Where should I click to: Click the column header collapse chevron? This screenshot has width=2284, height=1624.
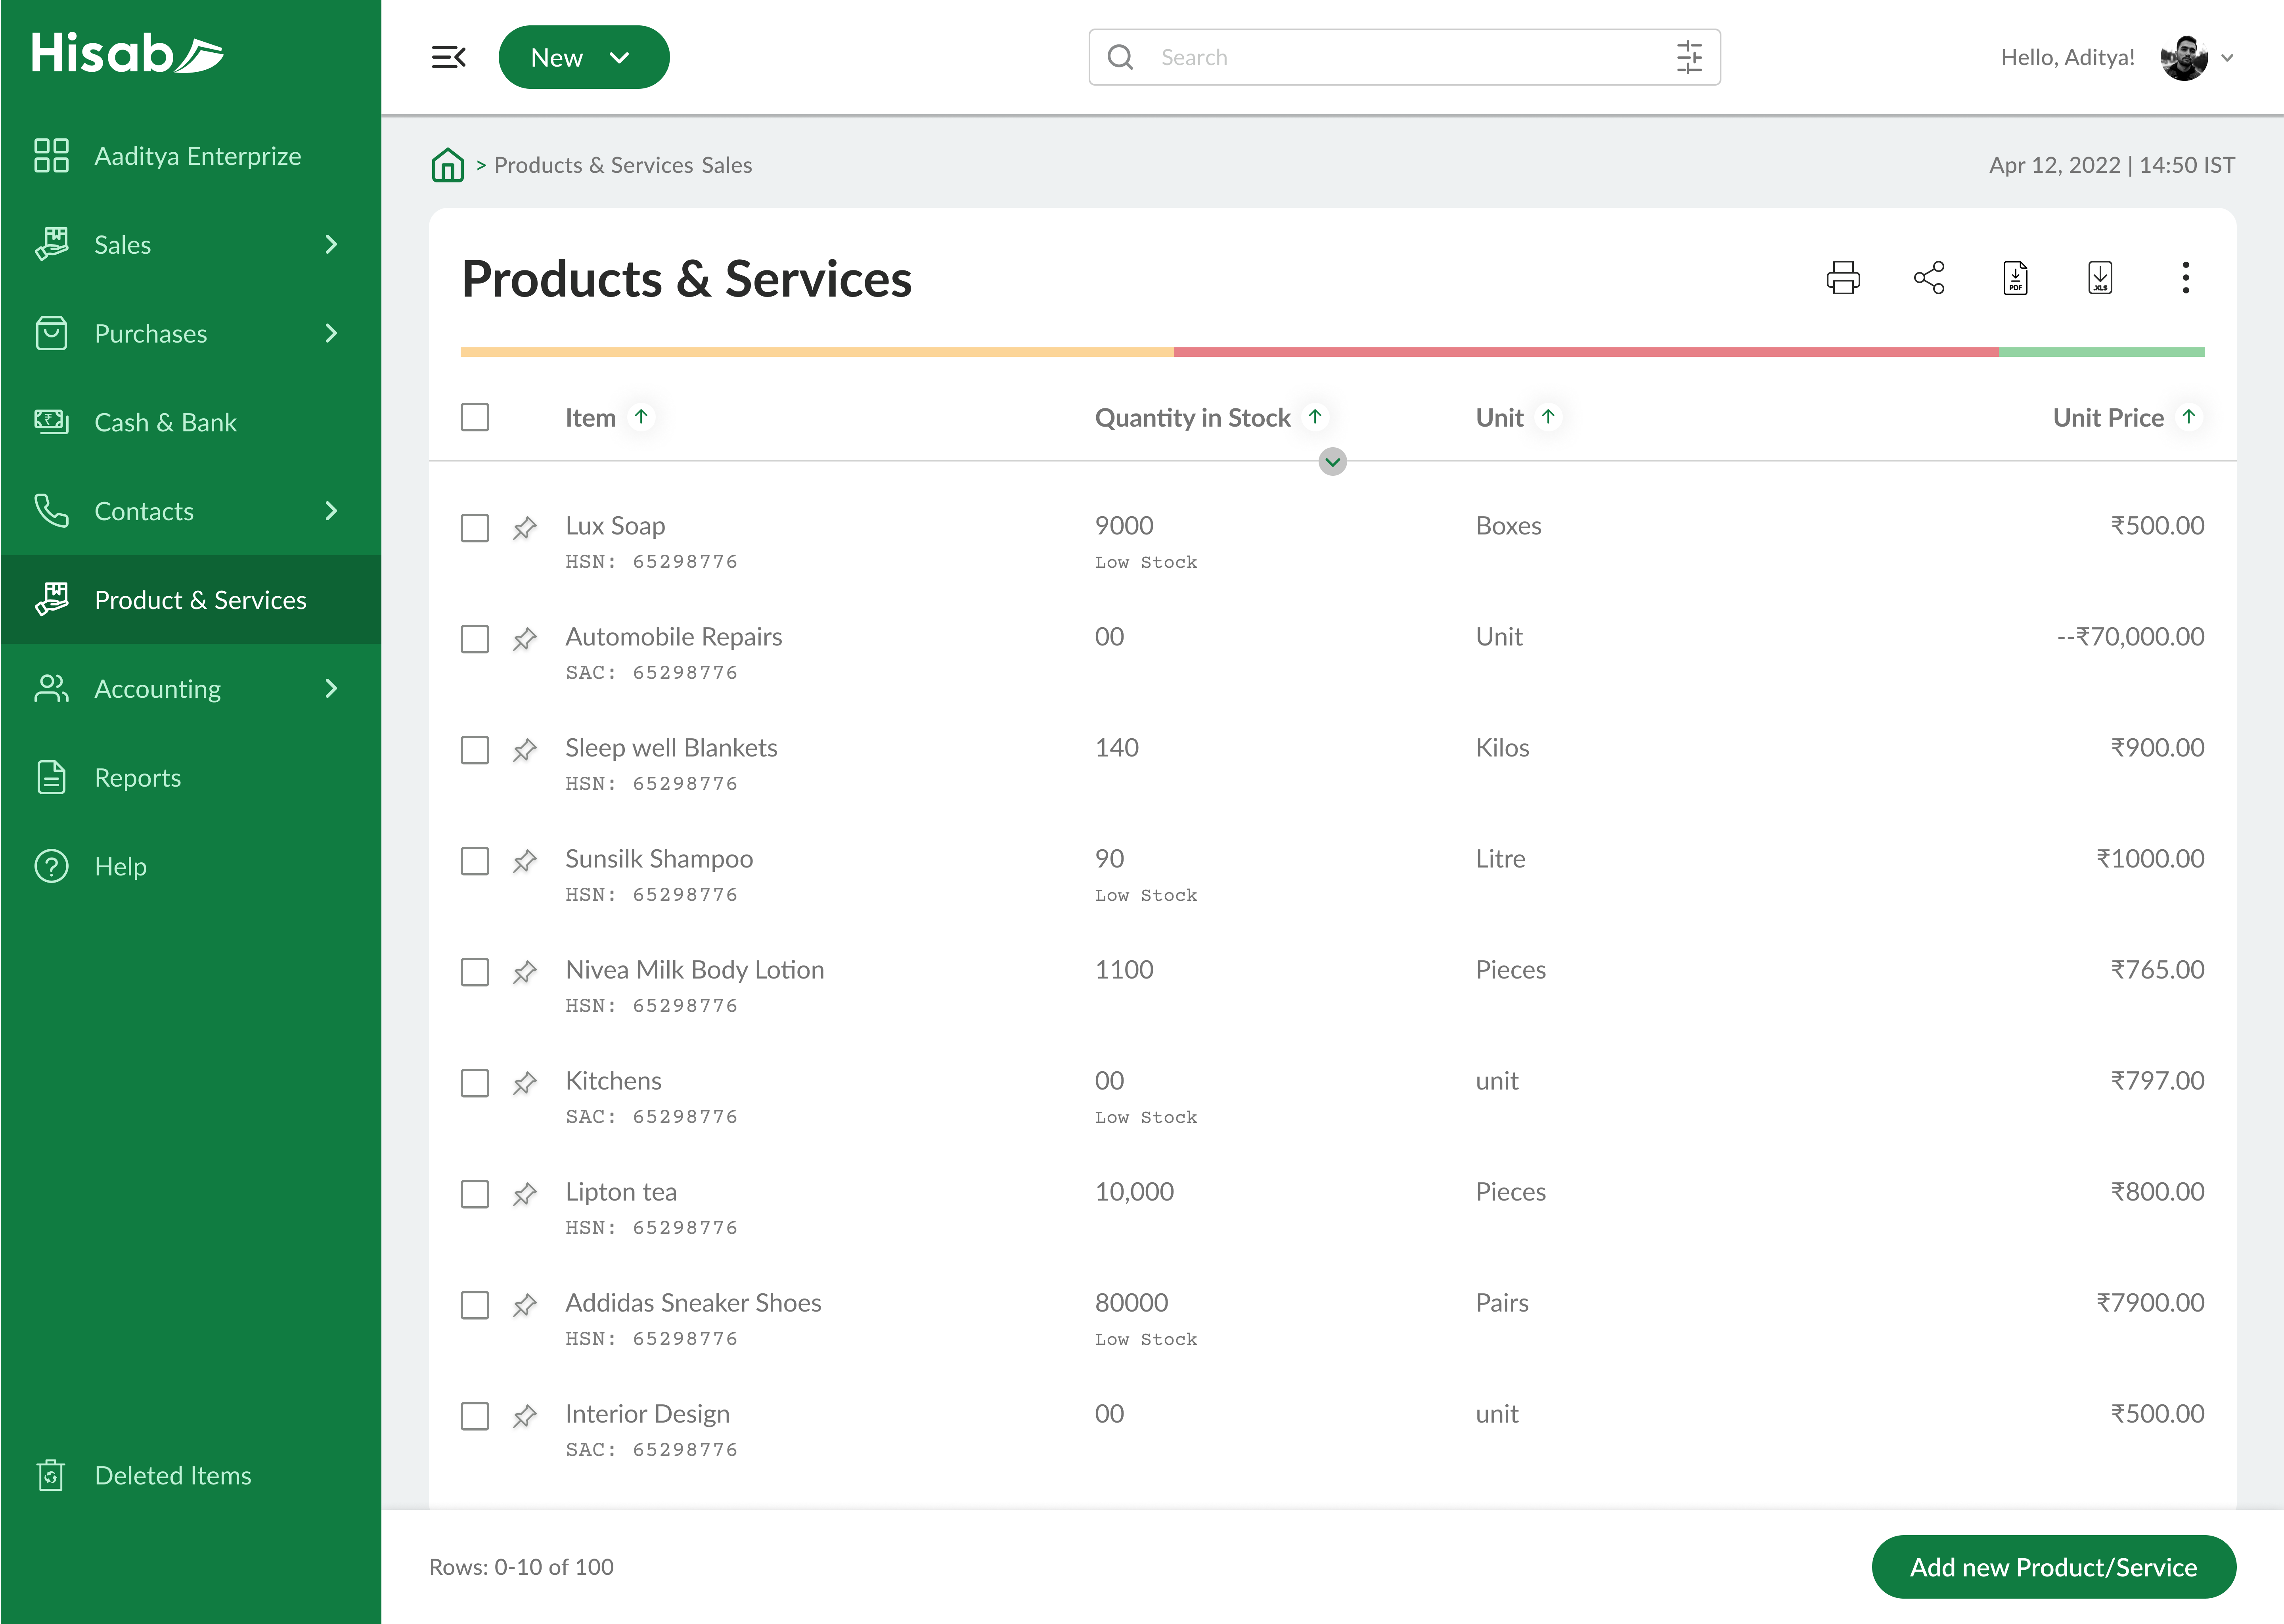point(1333,461)
